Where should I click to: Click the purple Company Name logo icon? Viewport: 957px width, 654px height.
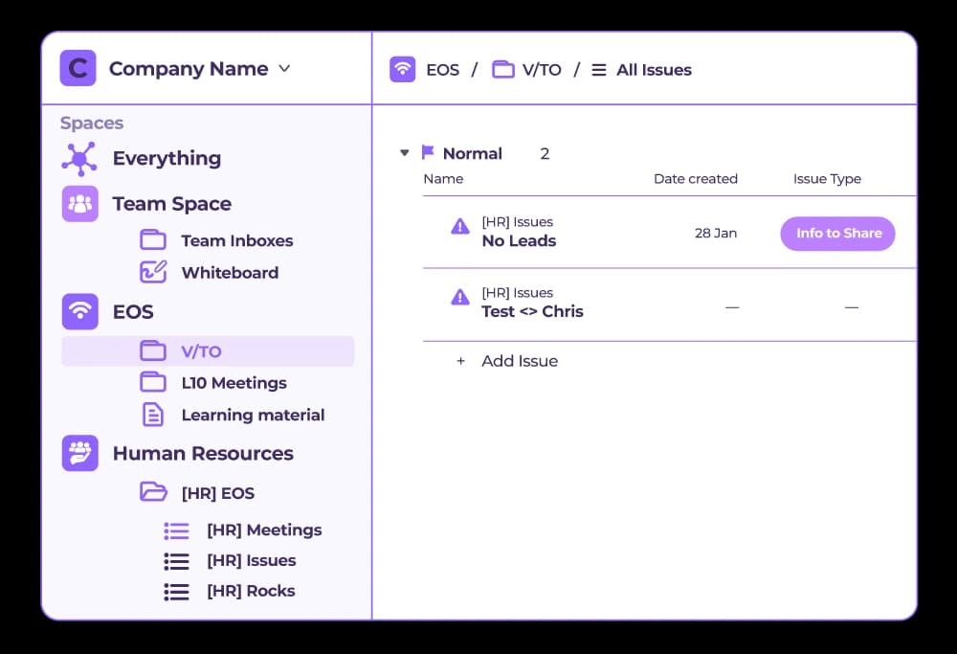click(78, 69)
